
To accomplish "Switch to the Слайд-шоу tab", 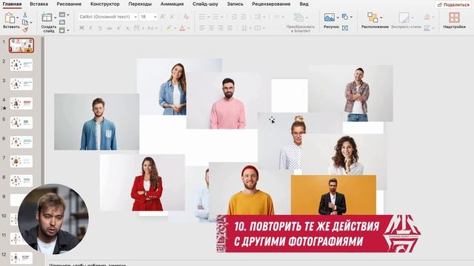I will tap(205, 4).
